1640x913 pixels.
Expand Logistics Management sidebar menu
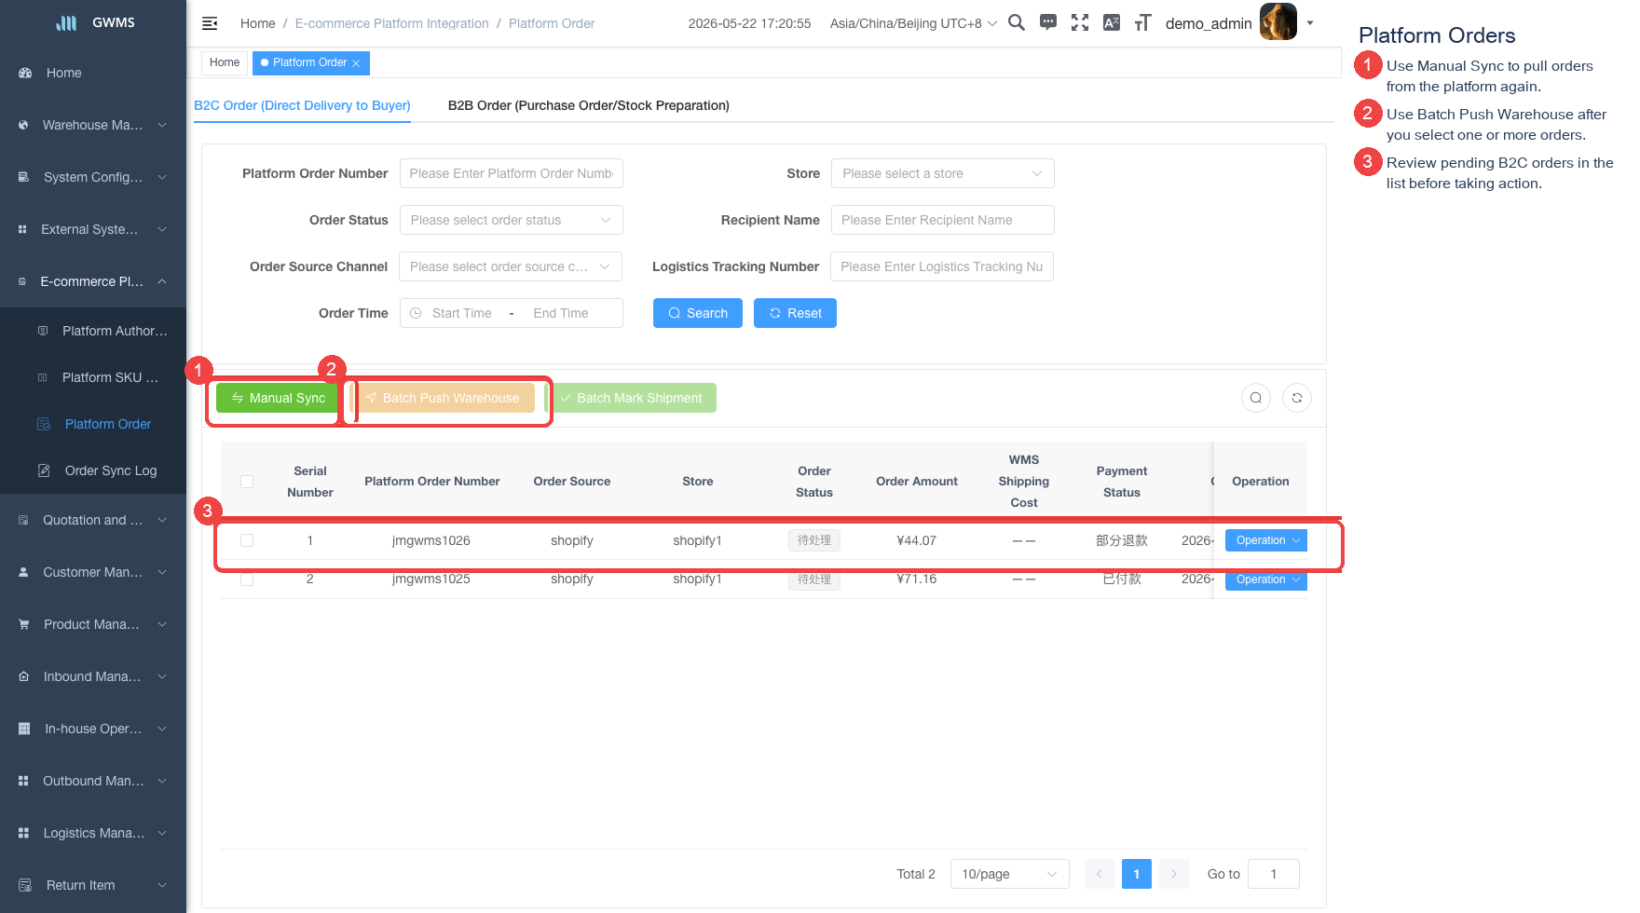[x=93, y=833]
